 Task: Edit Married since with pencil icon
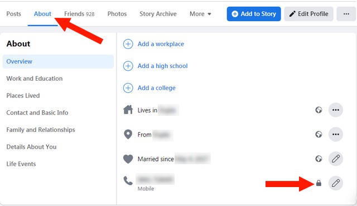[336, 159]
